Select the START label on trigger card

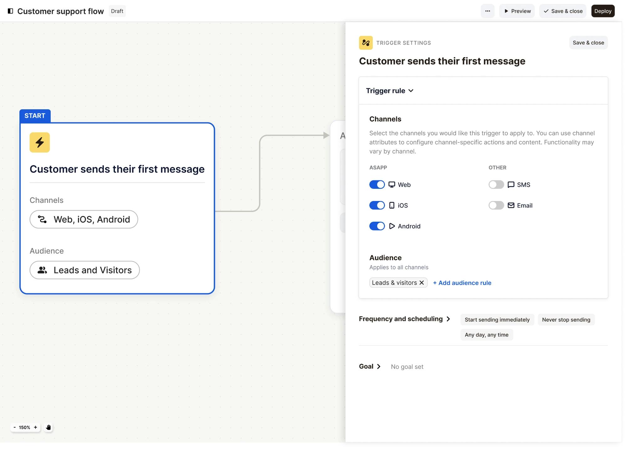pos(35,116)
